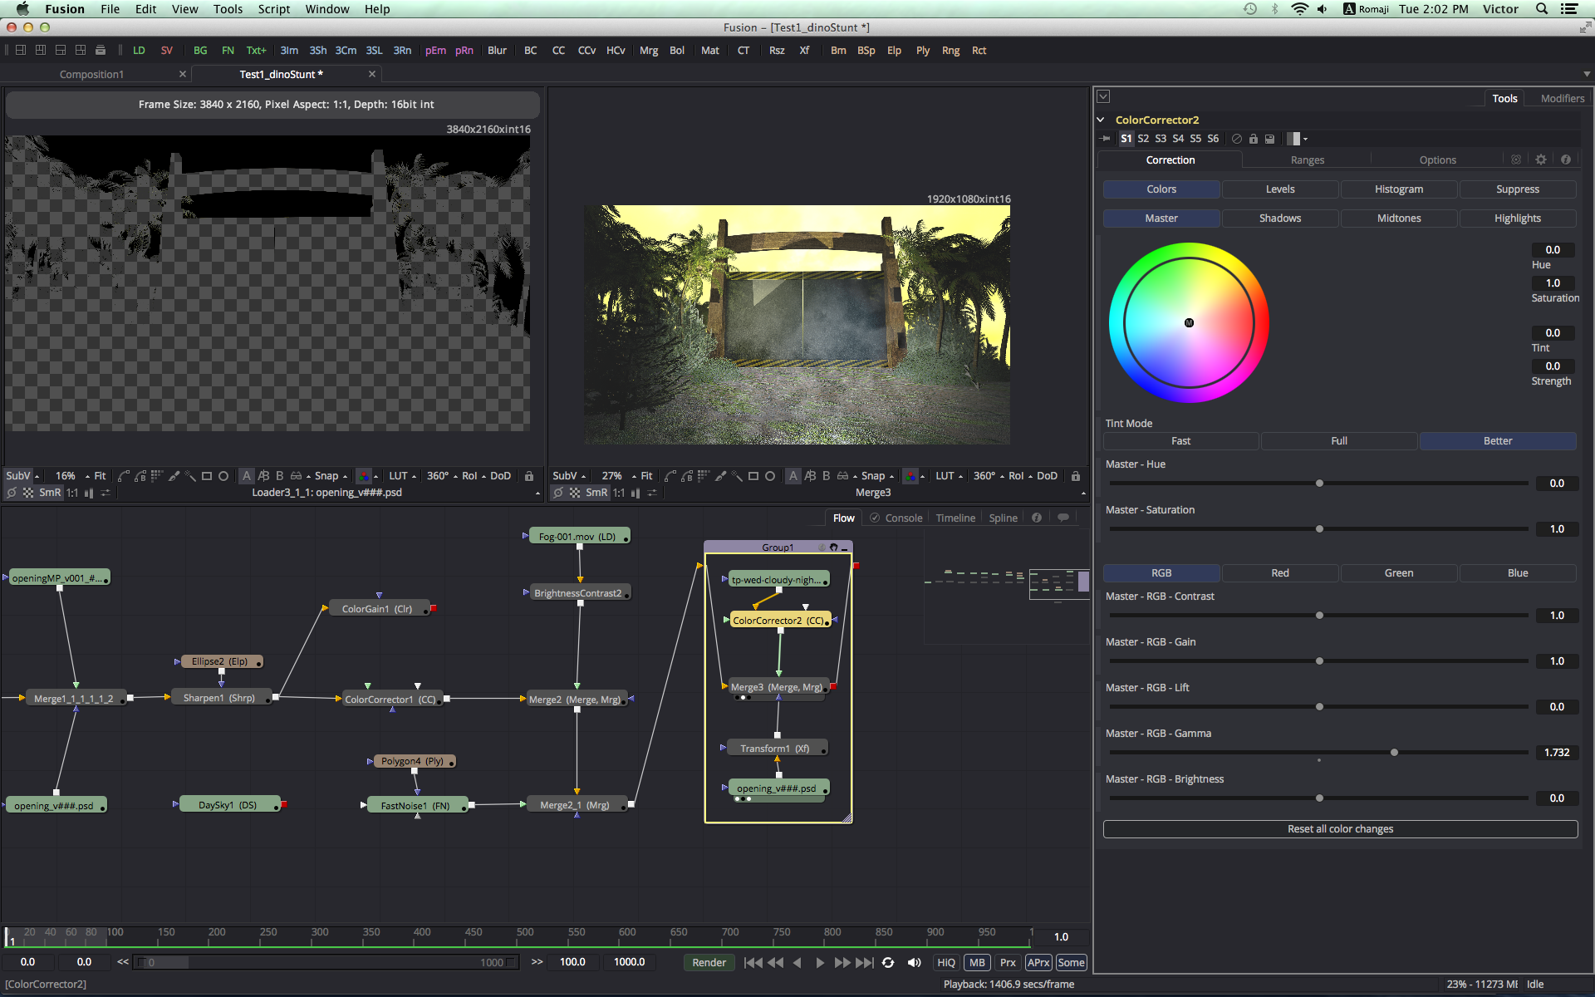Toggle the MB motion blur button
This screenshot has width=1595, height=997.
coord(977,962)
